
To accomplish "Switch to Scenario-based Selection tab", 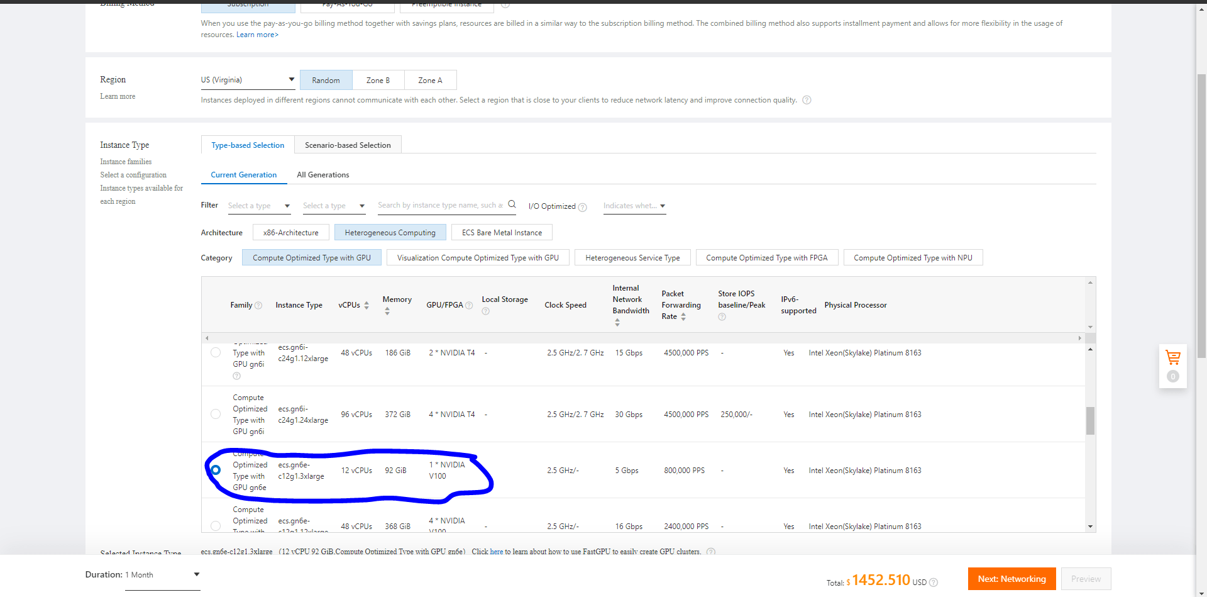I will pyautogui.click(x=348, y=145).
